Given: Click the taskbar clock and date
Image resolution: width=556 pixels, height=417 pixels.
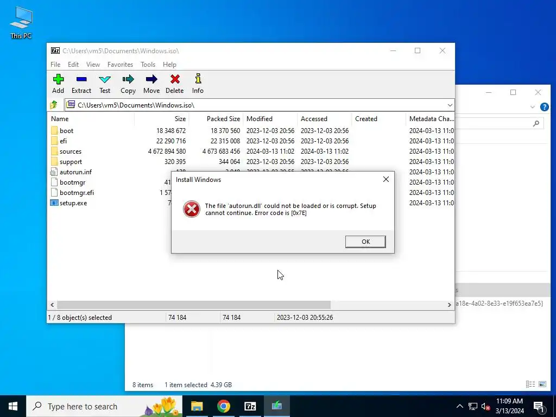Looking at the screenshot, I should tap(509, 406).
